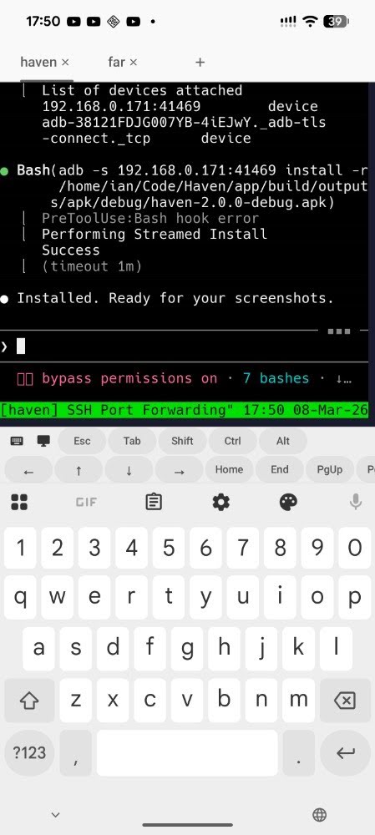
Task: Close the haven tab
Action: (x=65, y=63)
